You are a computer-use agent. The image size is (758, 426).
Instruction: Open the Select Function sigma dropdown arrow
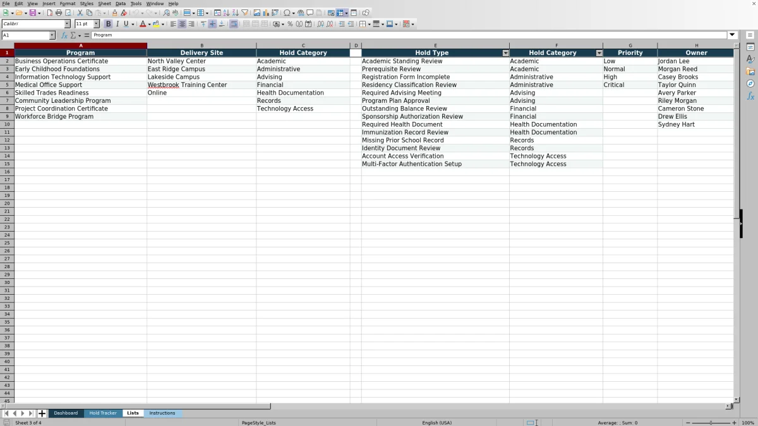pos(80,35)
